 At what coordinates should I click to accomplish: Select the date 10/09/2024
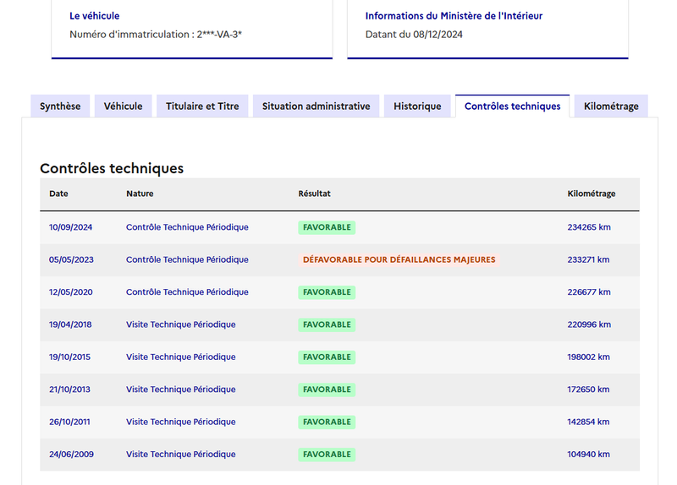[x=70, y=227]
